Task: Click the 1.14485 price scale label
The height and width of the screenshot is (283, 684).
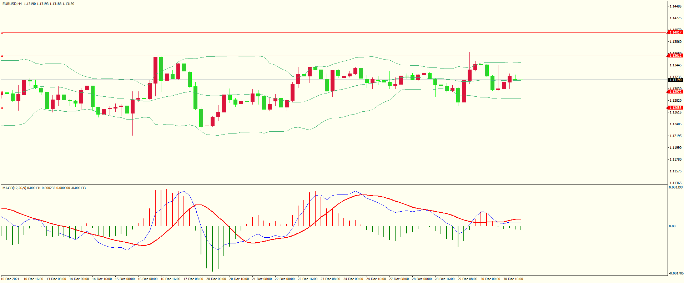Action: 675,6
